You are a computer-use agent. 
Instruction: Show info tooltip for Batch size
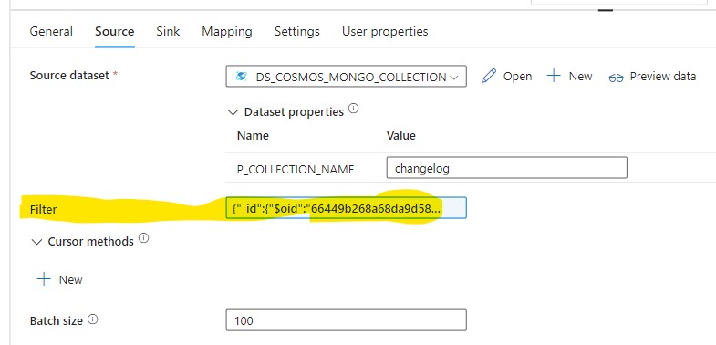click(x=92, y=319)
